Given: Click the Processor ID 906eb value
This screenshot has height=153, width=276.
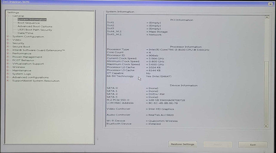Looking at the screenshot, I should (153, 55).
